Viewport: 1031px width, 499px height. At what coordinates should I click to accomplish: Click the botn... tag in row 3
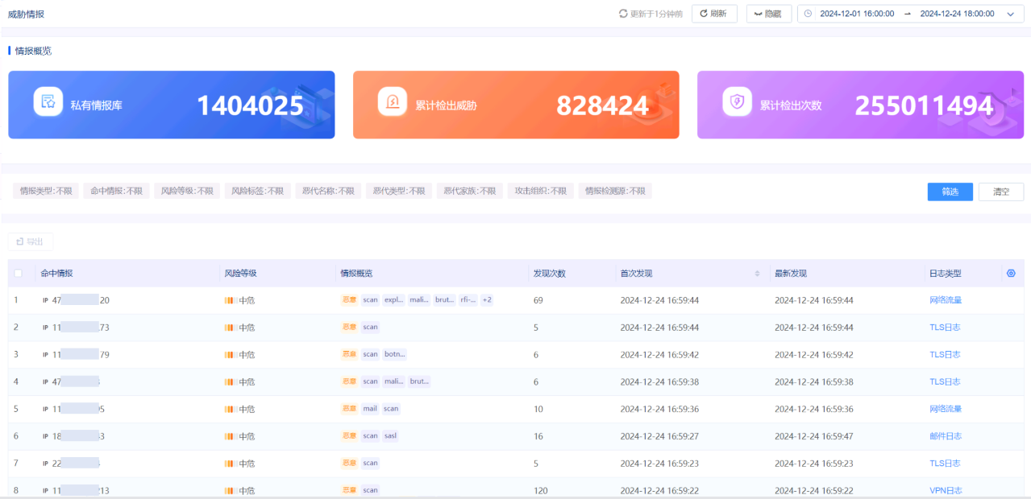pyautogui.click(x=395, y=355)
